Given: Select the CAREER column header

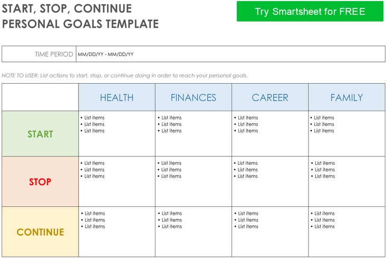Looking at the screenshot, I should tap(270, 97).
